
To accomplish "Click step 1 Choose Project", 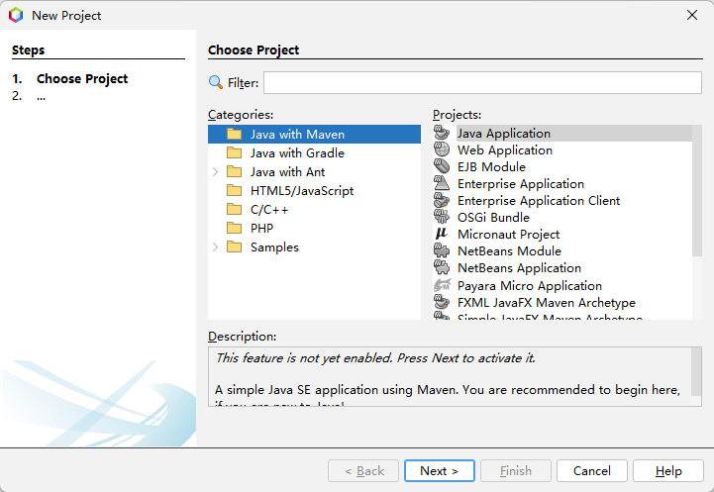I will pos(82,79).
